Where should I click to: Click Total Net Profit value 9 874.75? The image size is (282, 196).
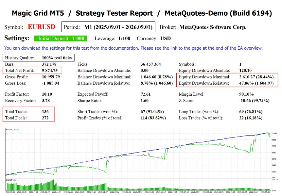50,71
